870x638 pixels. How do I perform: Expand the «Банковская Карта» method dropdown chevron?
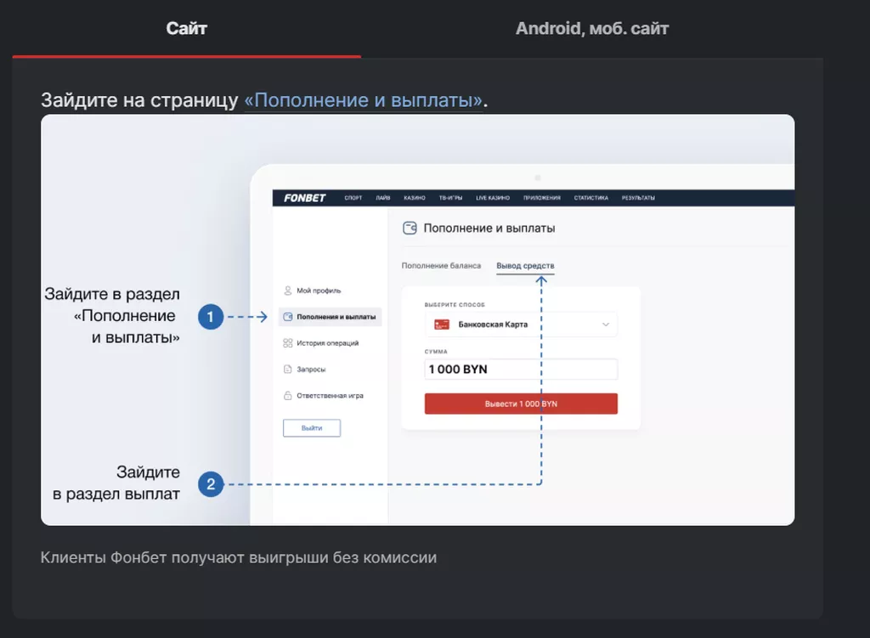tap(606, 325)
